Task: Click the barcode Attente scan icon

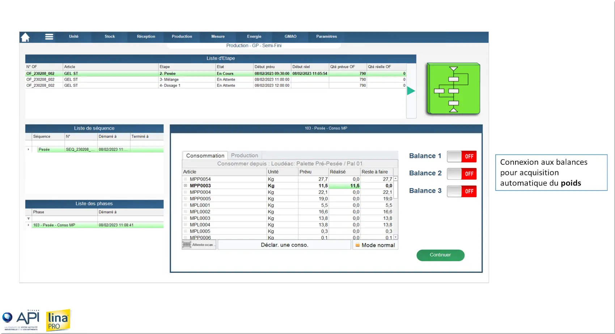Action: [187, 245]
